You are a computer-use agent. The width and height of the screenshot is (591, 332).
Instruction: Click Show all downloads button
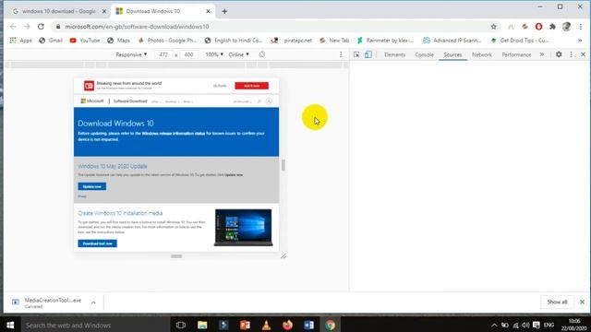557,302
